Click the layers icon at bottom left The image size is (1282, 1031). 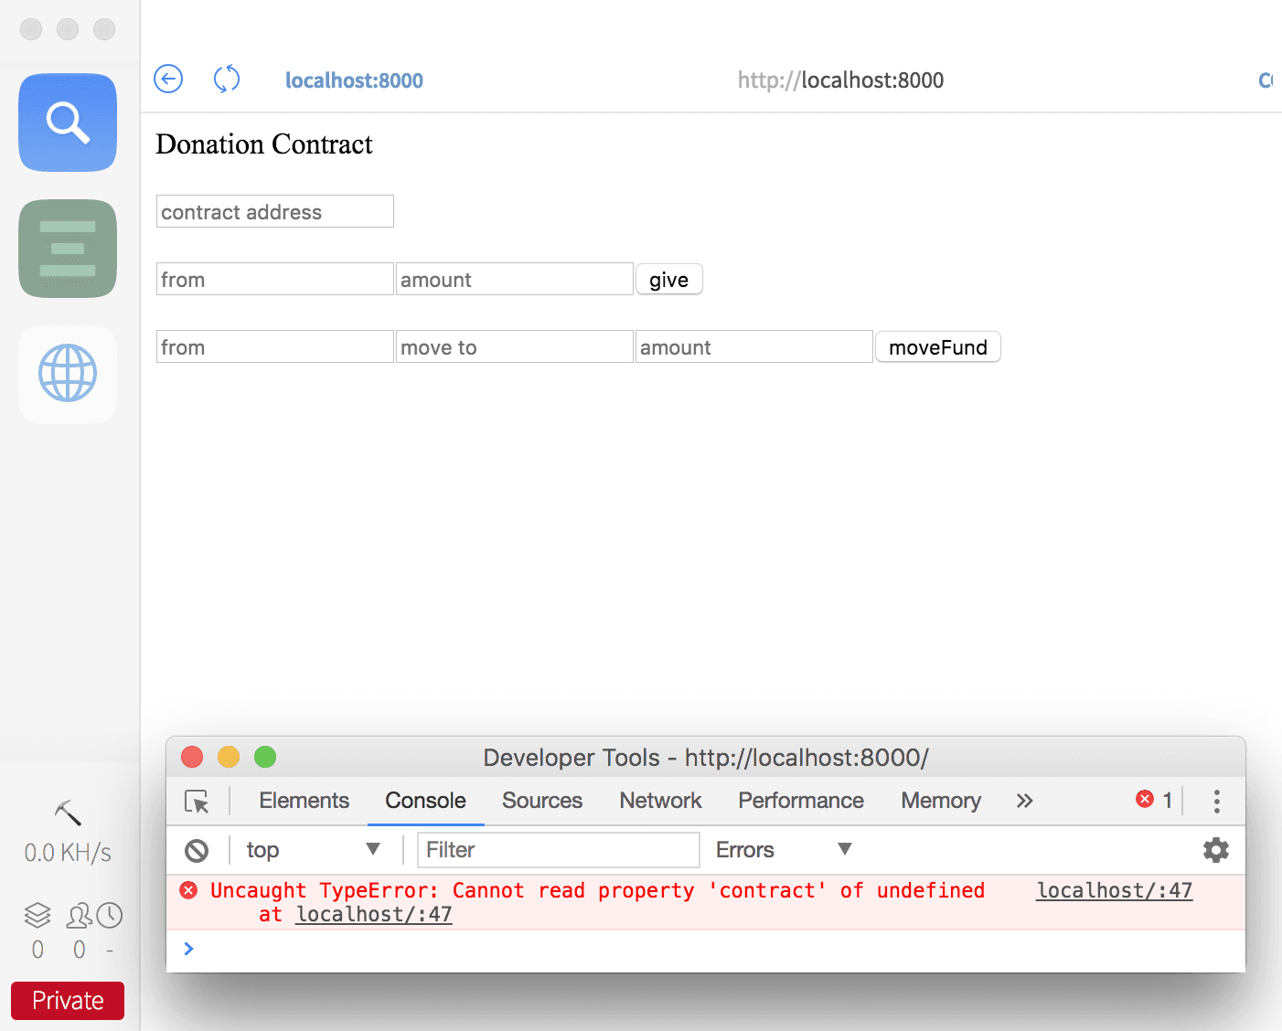[37, 914]
